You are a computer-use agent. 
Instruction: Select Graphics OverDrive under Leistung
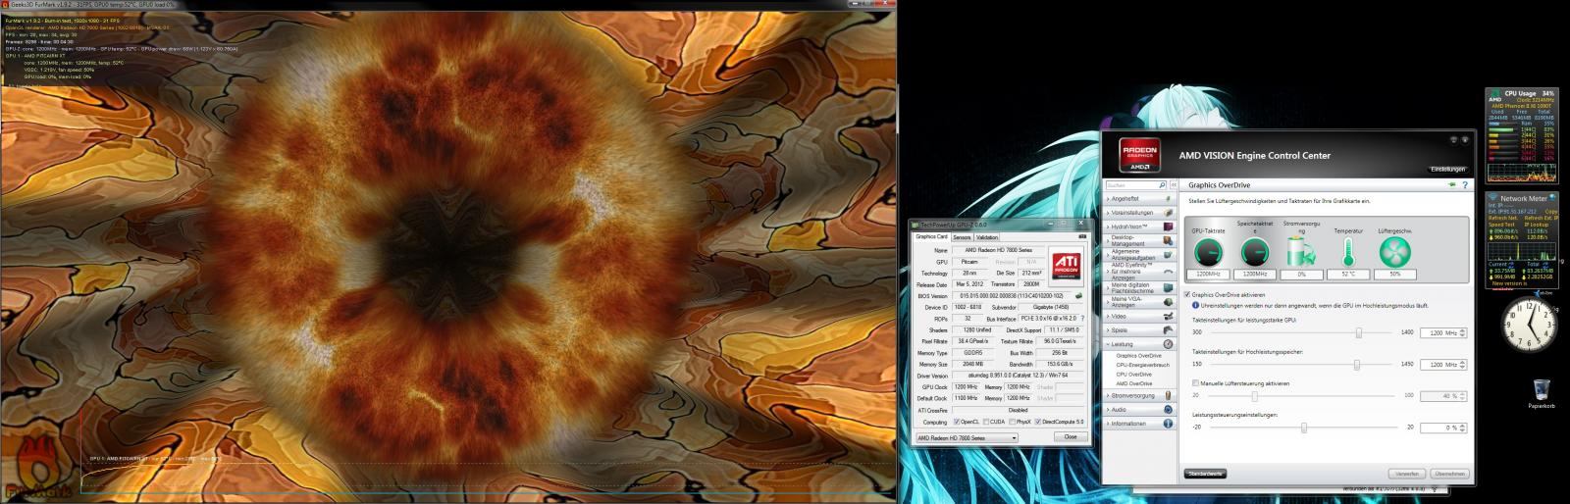pos(1136,355)
